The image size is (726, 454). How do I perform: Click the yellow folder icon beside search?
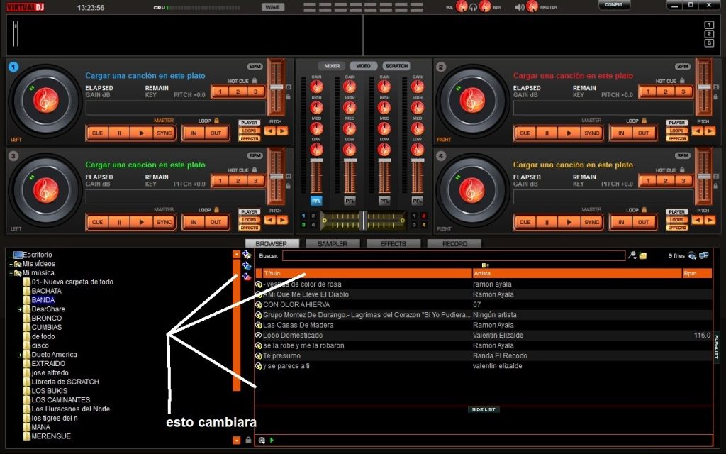click(x=642, y=255)
